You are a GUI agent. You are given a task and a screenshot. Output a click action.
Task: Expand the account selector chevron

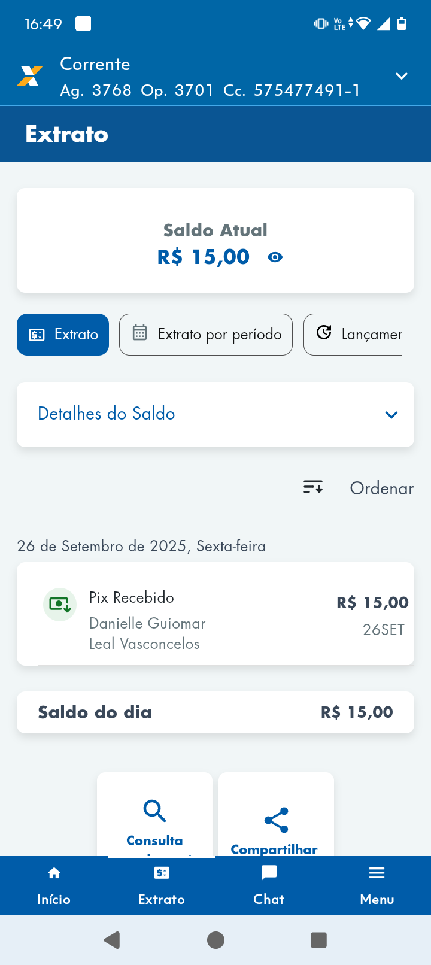[x=402, y=76]
